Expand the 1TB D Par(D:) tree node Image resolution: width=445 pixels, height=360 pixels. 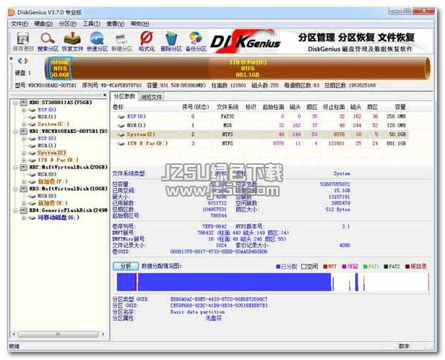24,160
